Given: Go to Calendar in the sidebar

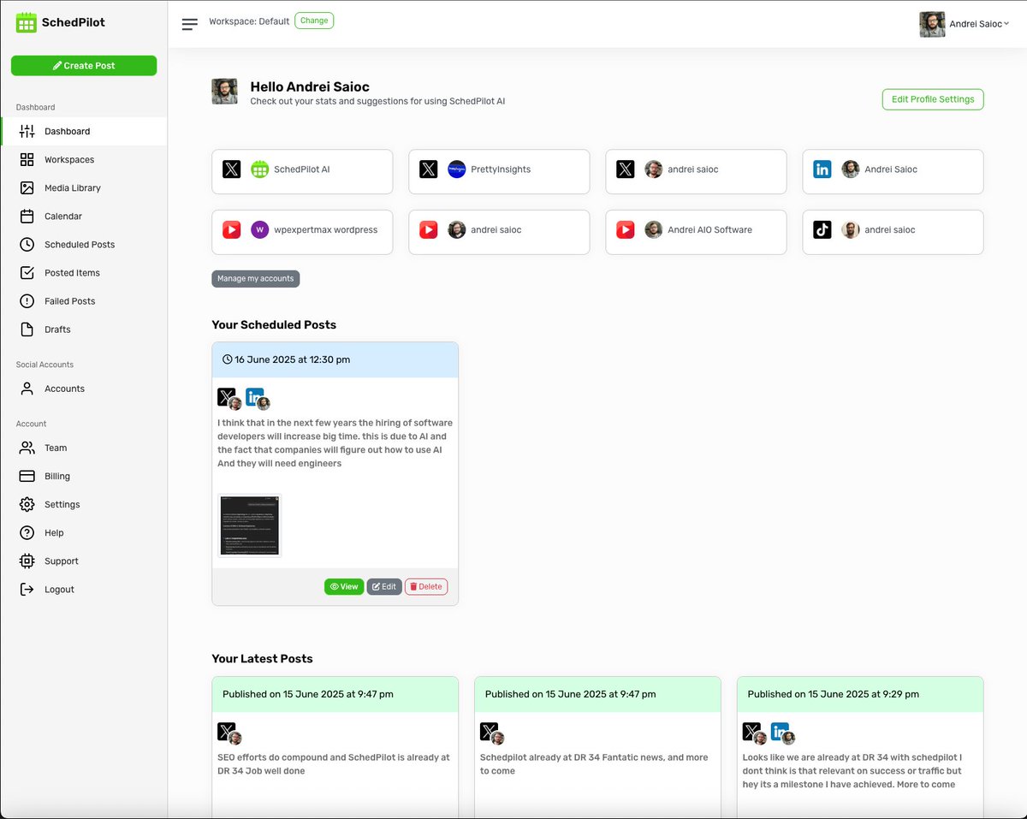Looking at the screenshot, I should click(62, 217).
